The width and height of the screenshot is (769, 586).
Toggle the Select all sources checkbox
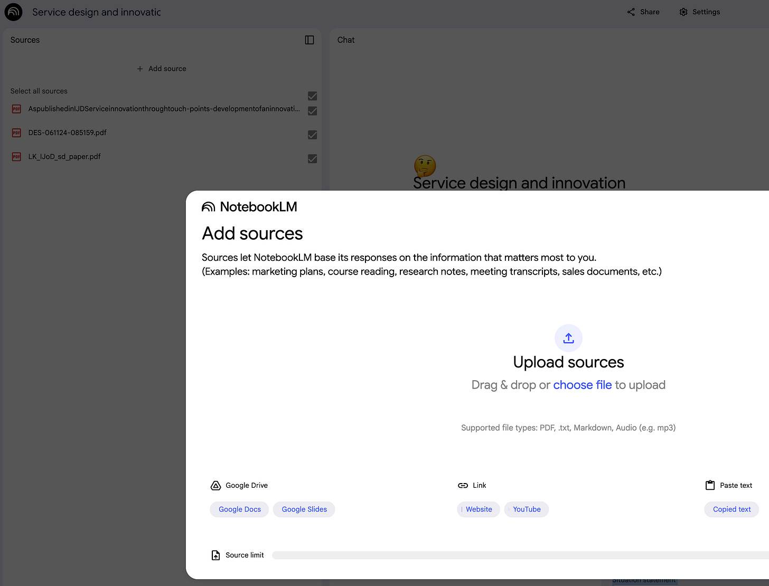click(x=312, y=96)
